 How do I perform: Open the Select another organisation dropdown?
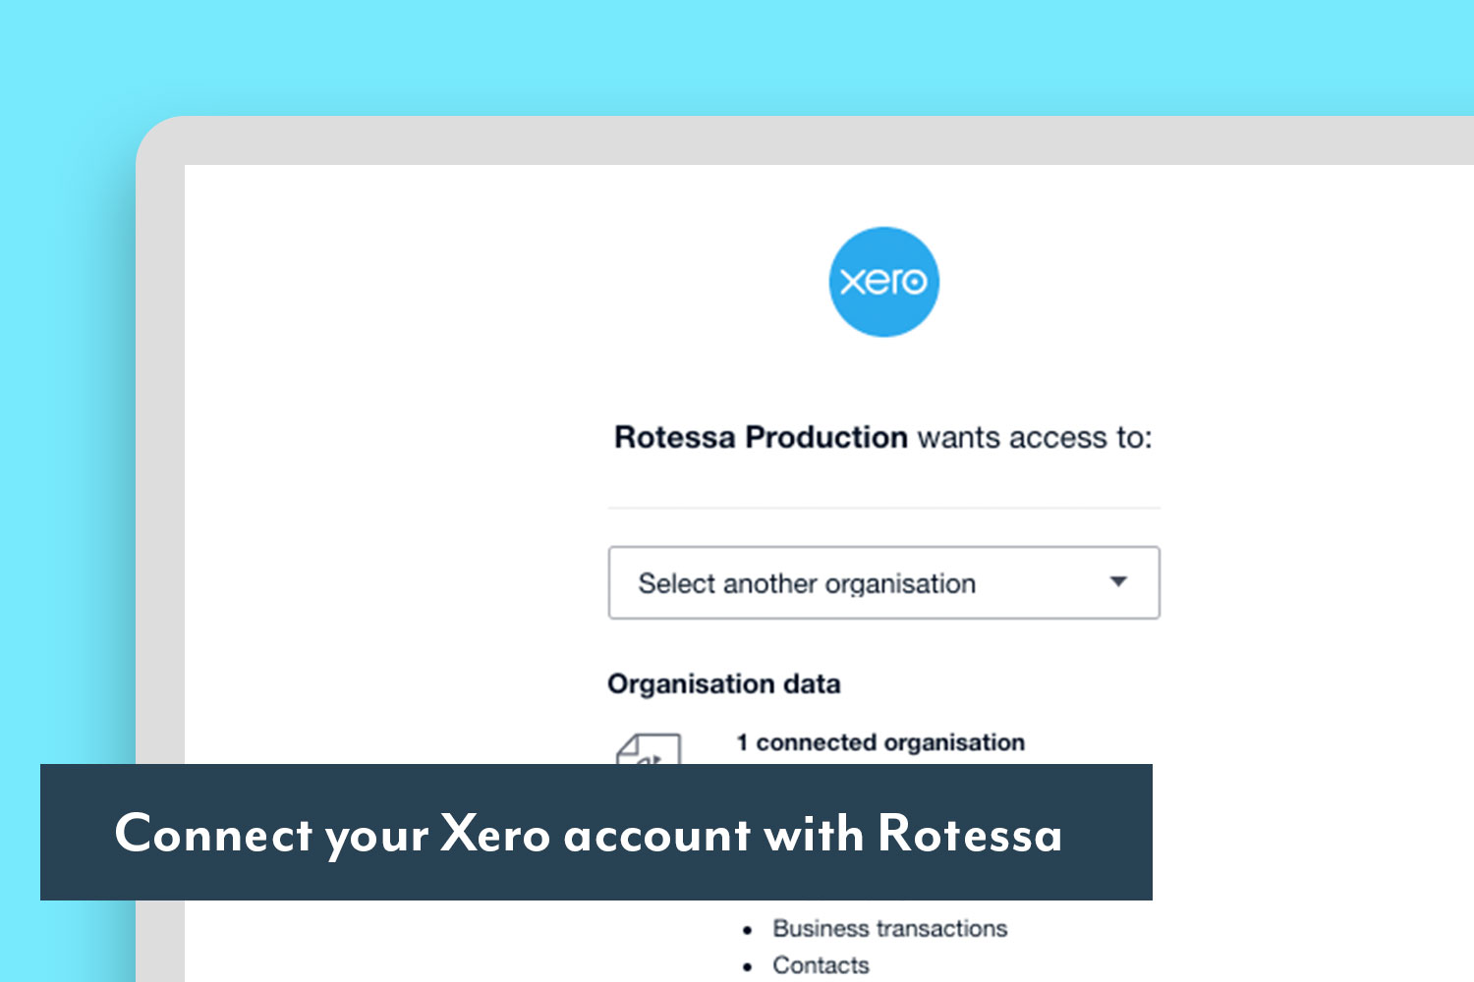click(883, 582)
